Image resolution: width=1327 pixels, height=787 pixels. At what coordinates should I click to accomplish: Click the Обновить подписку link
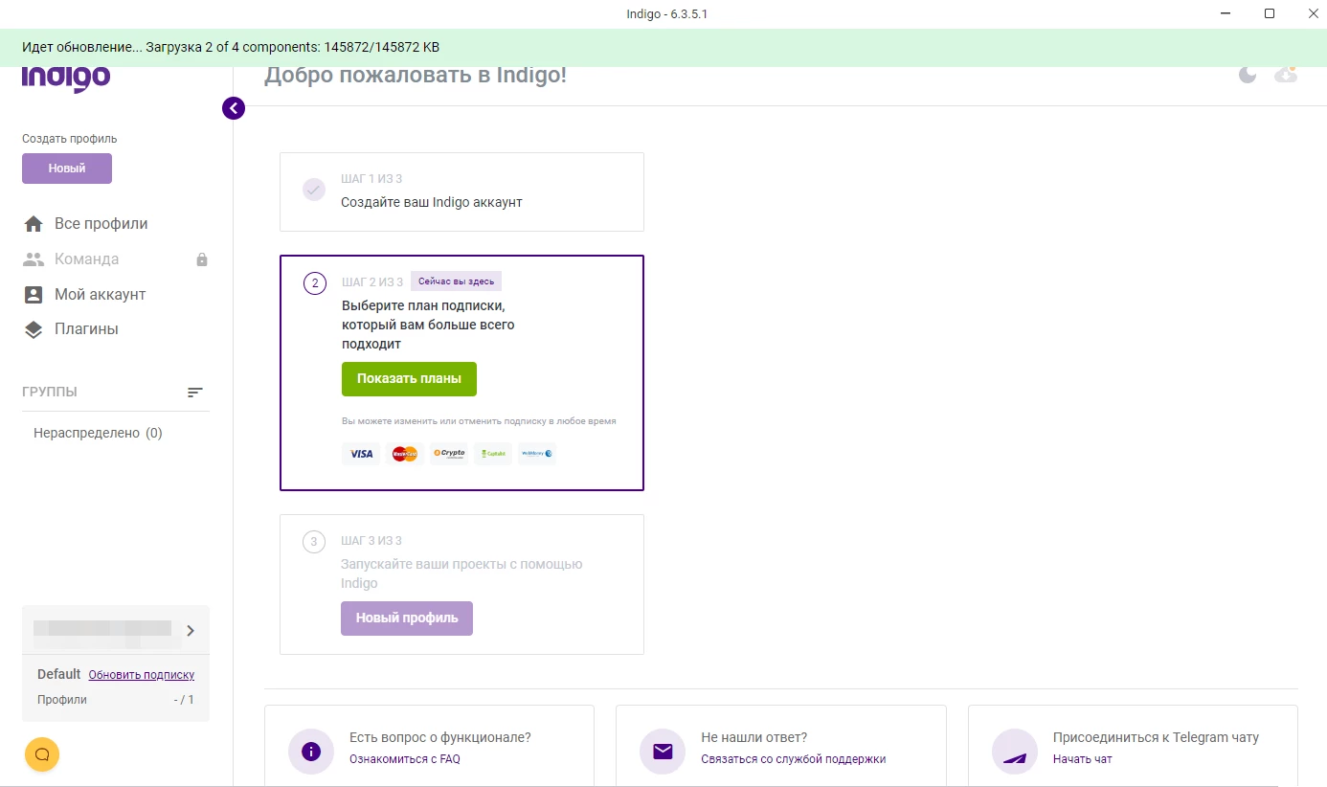click(x=142, y=675)
